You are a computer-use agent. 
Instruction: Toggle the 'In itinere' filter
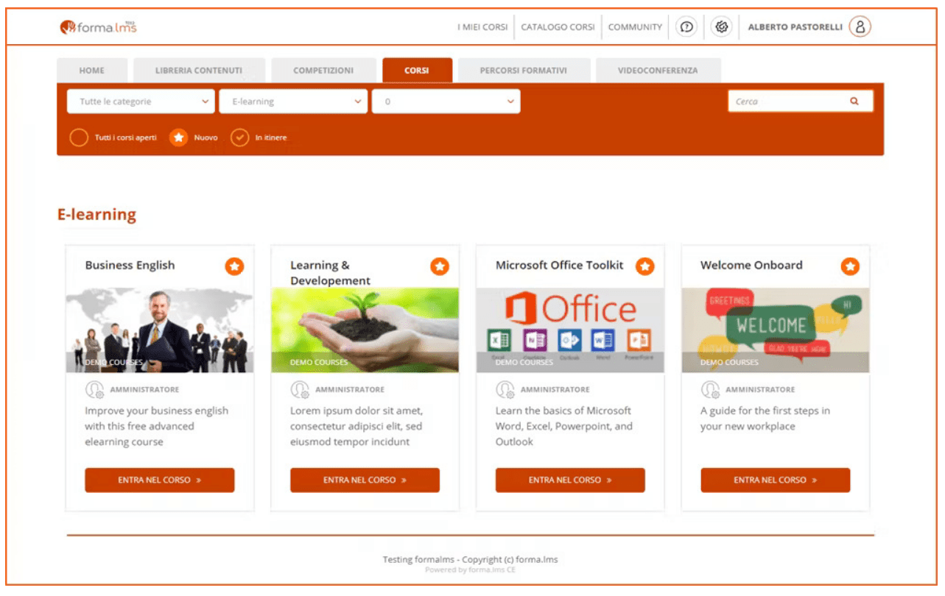pos(239,138)
